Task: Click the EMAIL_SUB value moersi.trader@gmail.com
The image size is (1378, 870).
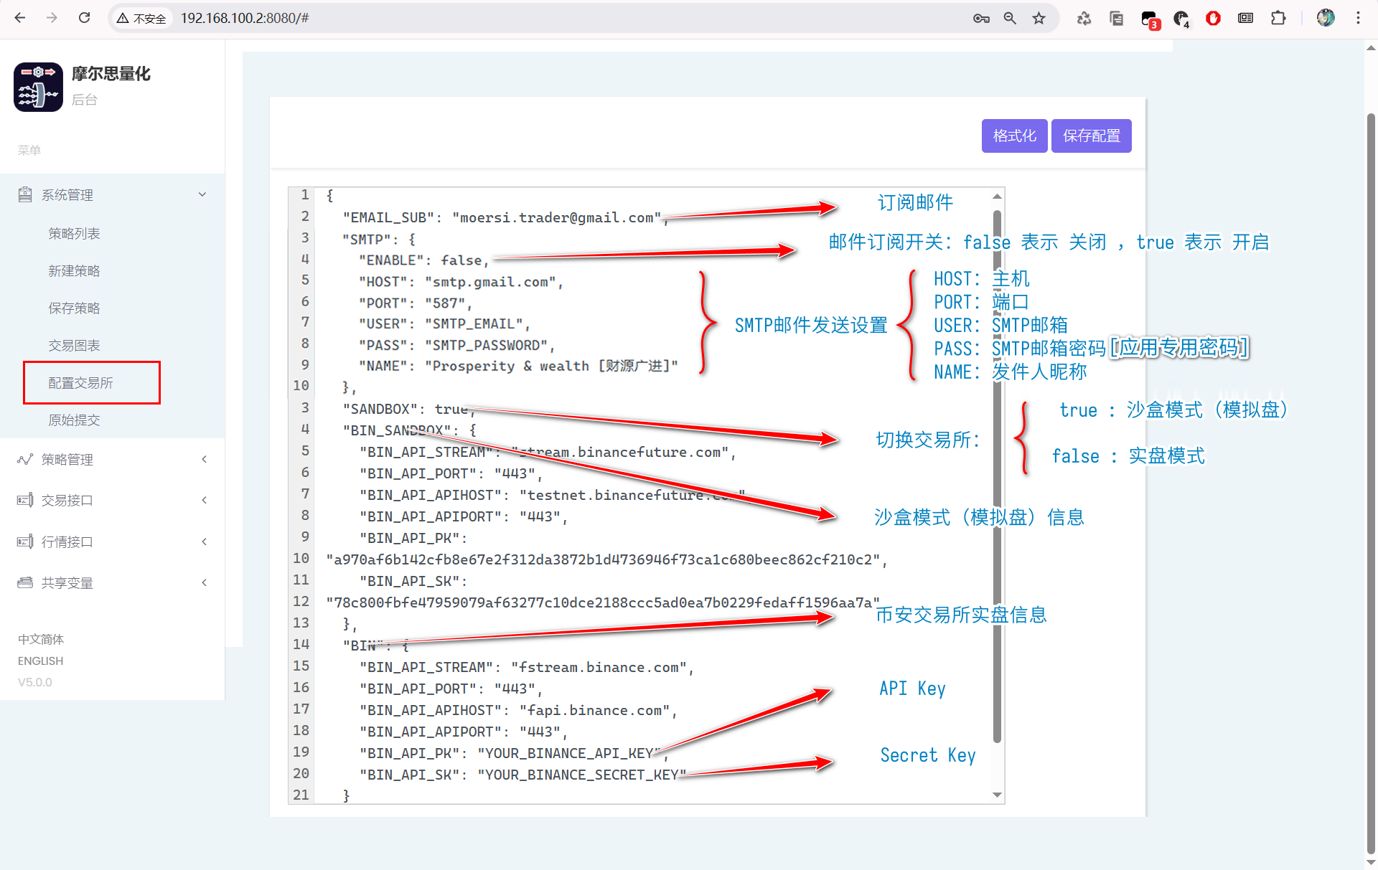Action: pos(556,217)
